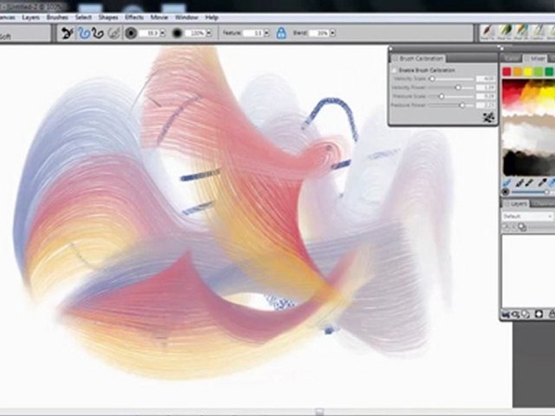The width and height of the screenshot is (555, 416).
Task: Pick the red mixer color swatch
Action: click(507, 72)
